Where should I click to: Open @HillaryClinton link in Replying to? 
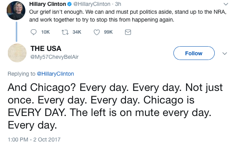(55, 74)
